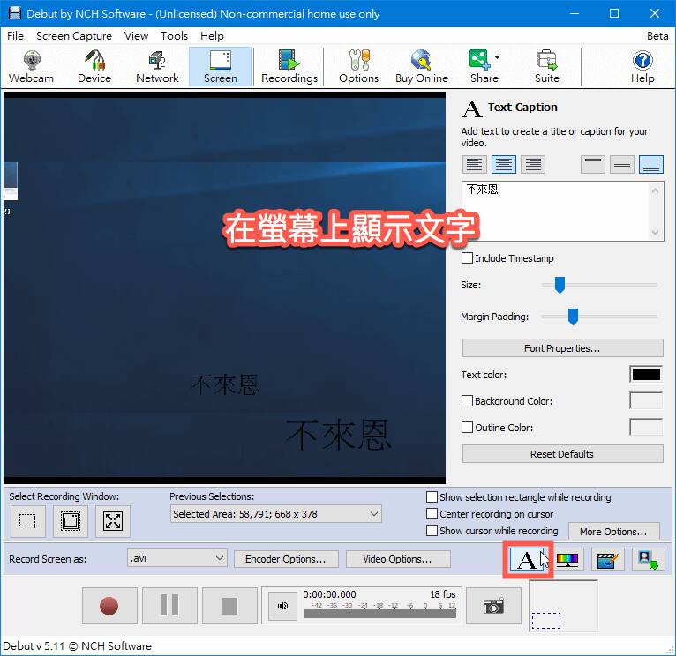
Task: Open the color effects tool
Action: [x=567, y=560]
